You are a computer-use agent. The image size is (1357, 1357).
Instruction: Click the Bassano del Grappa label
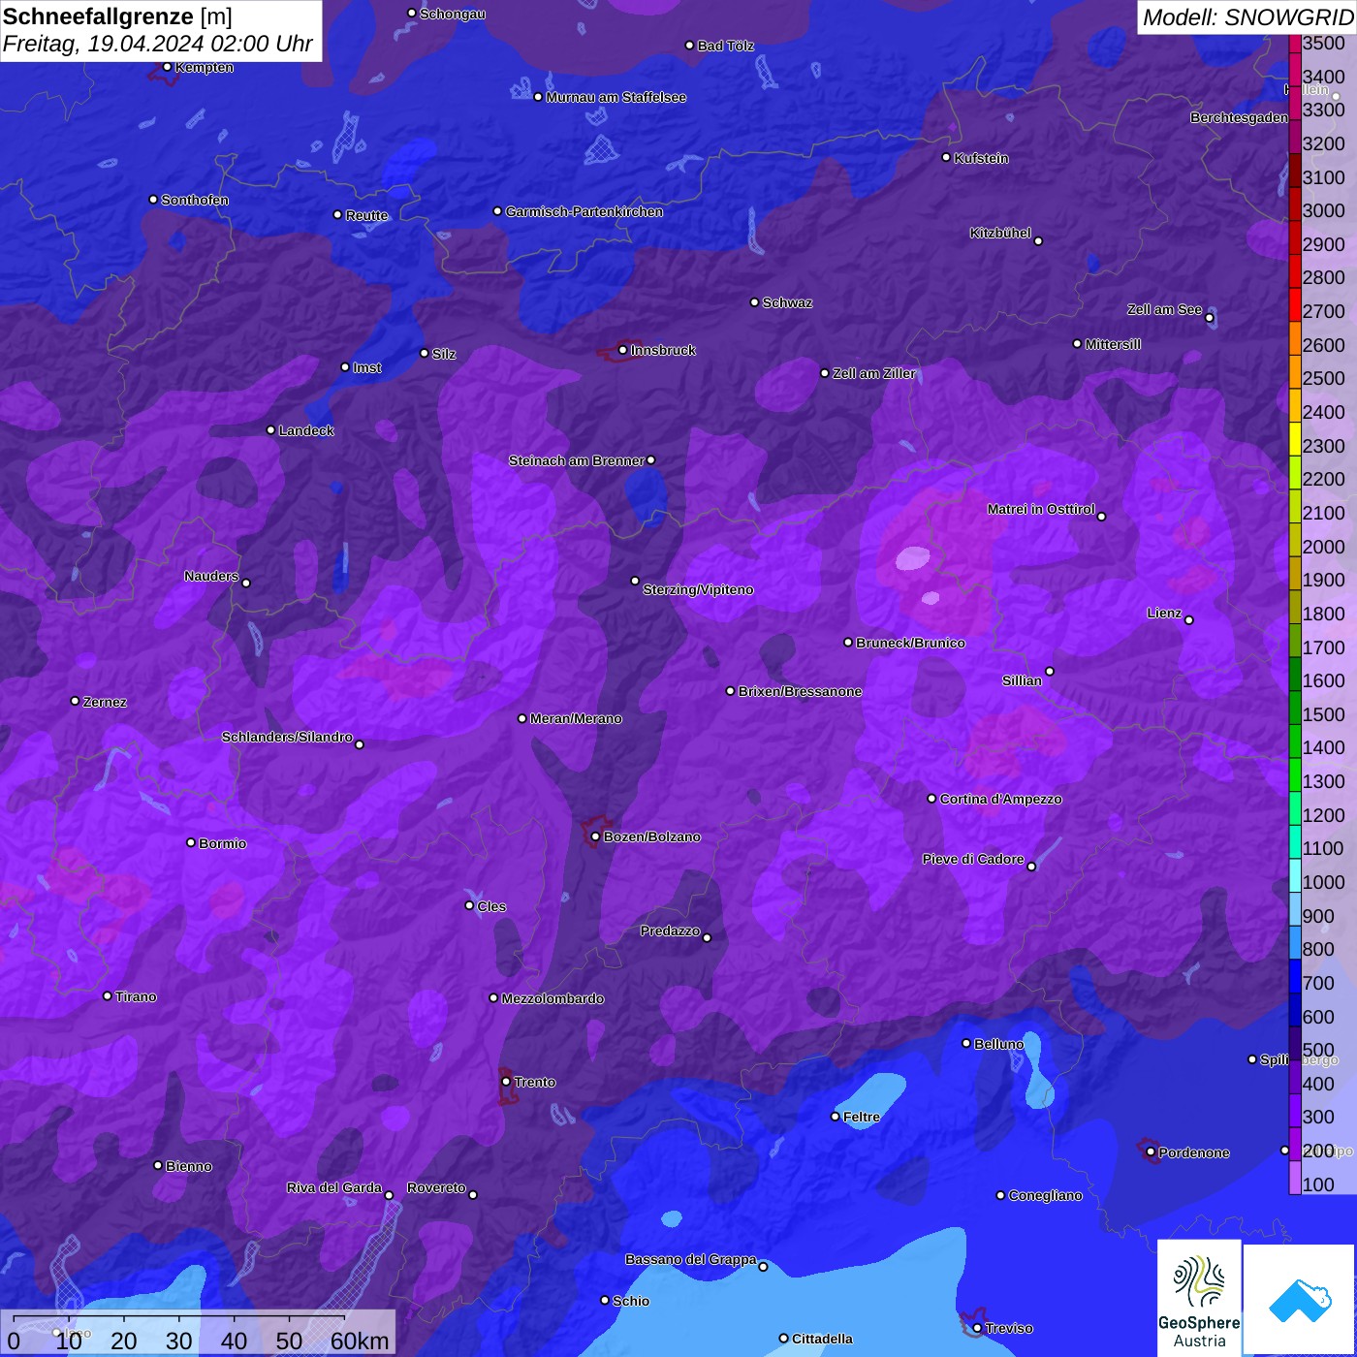point(691,1259)
